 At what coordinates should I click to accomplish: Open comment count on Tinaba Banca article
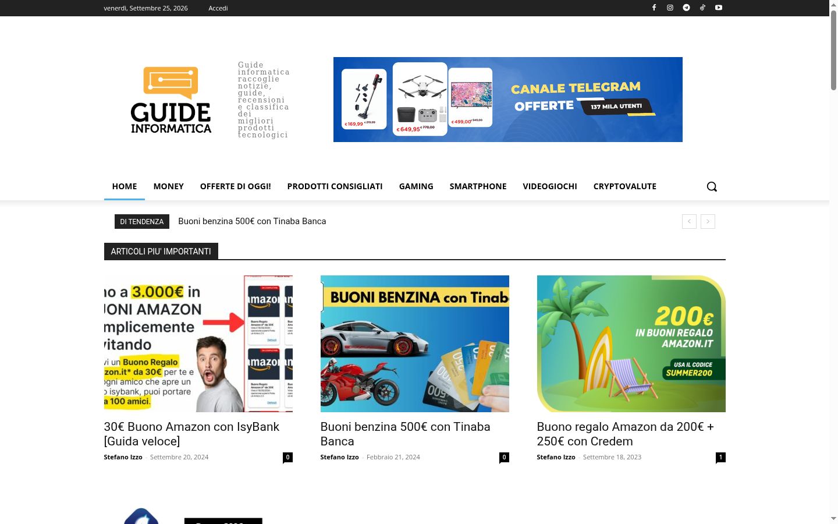tap(504, 458)
